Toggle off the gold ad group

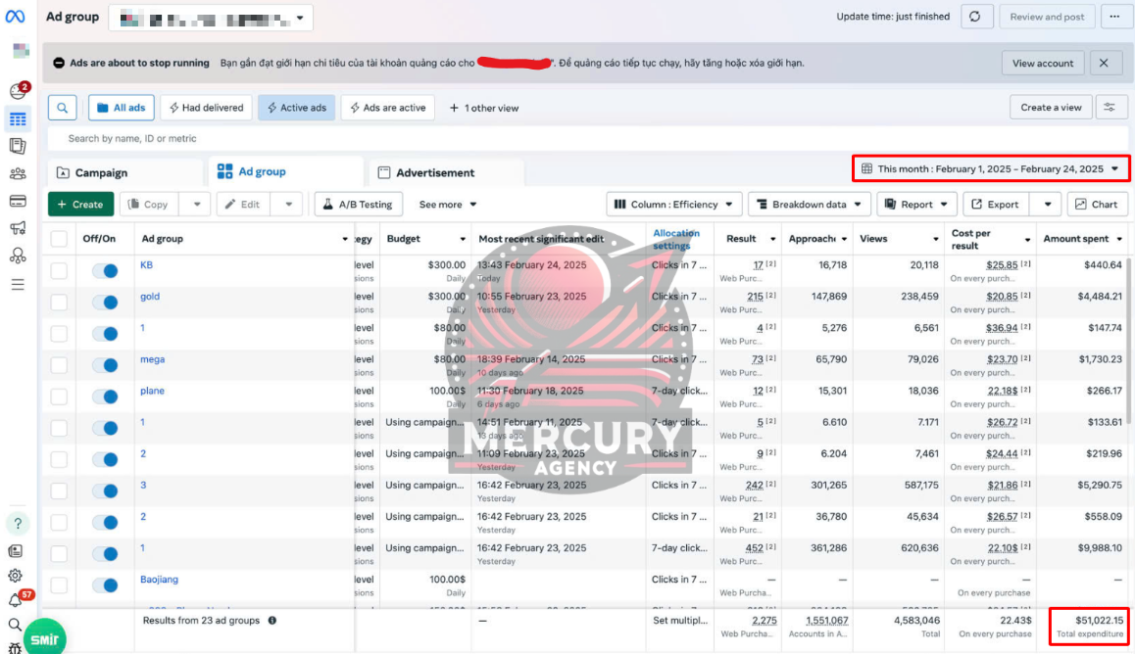(105, 303)
